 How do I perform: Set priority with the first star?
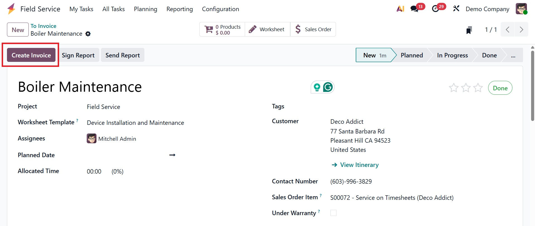click(x=454, y=88)
